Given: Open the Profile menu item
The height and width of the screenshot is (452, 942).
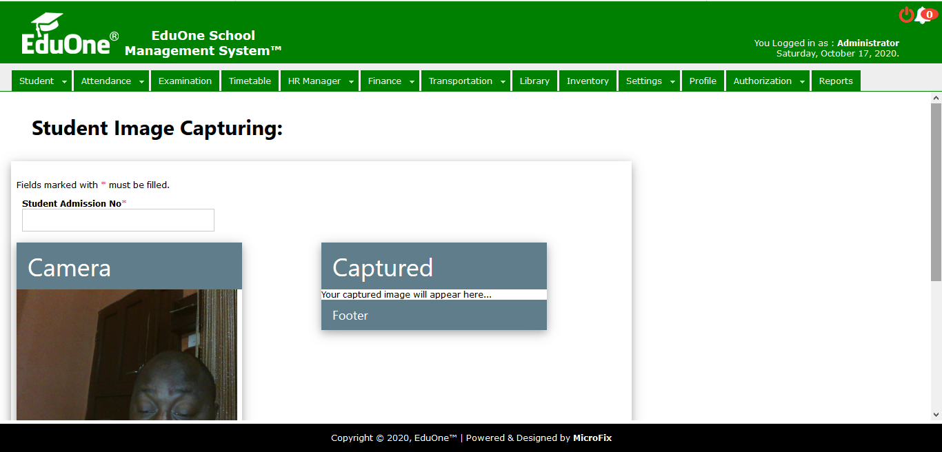Looking at the screenshot, I should click(703, 81).
